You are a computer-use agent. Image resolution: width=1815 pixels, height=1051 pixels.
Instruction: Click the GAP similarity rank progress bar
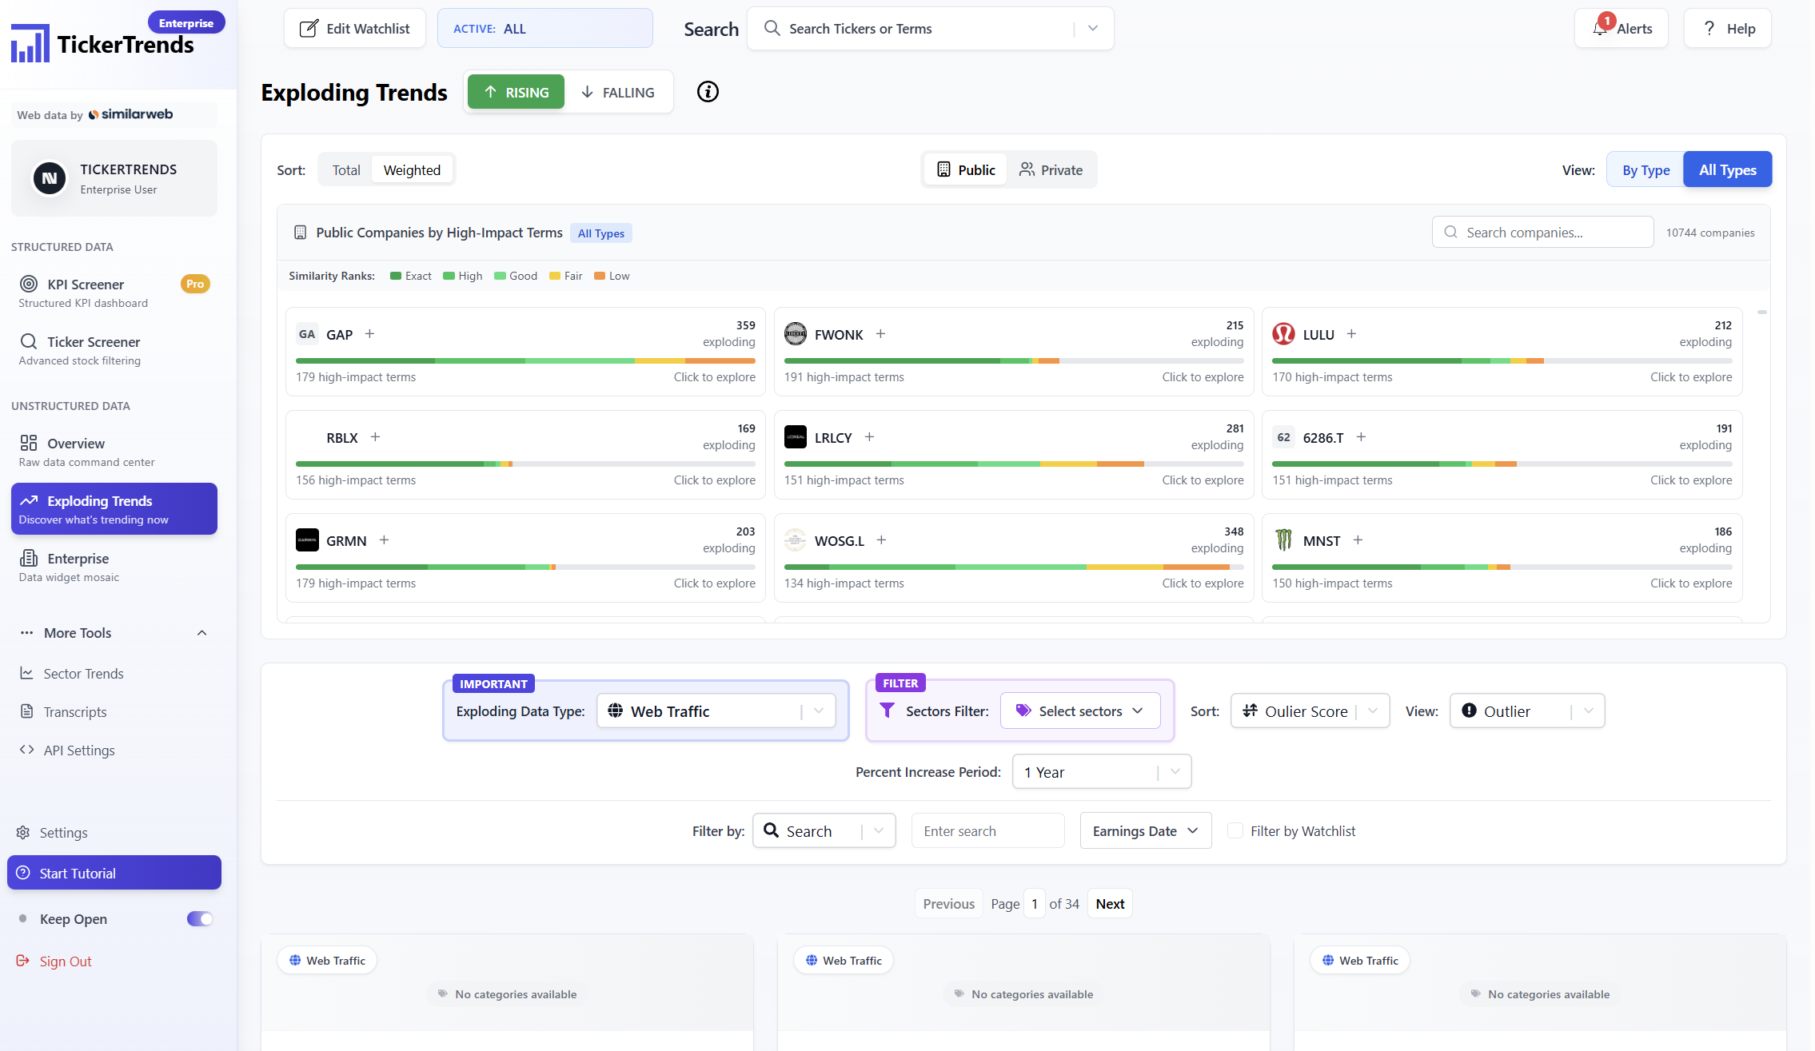(x=525, y=361)
